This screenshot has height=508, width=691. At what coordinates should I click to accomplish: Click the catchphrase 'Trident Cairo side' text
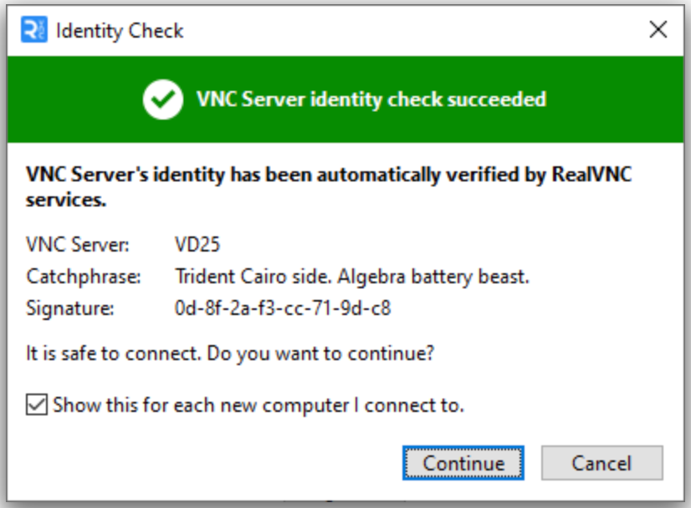tap(253, 277)
